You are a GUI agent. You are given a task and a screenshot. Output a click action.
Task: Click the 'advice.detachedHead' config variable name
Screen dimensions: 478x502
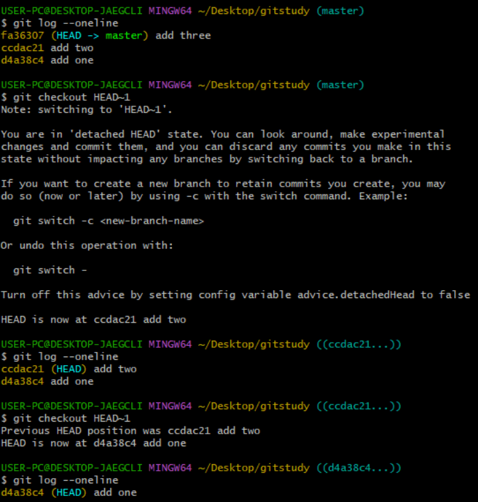pyautogui.click(x=356, y=295)
